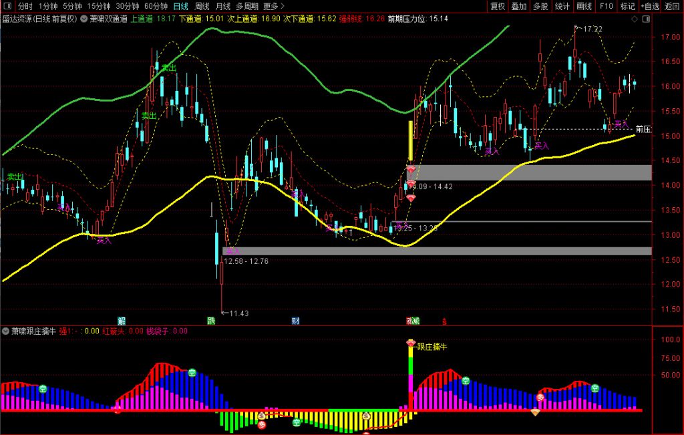Open the 萧啸双通道 indicator dropdown arrow

coord(83,19)
